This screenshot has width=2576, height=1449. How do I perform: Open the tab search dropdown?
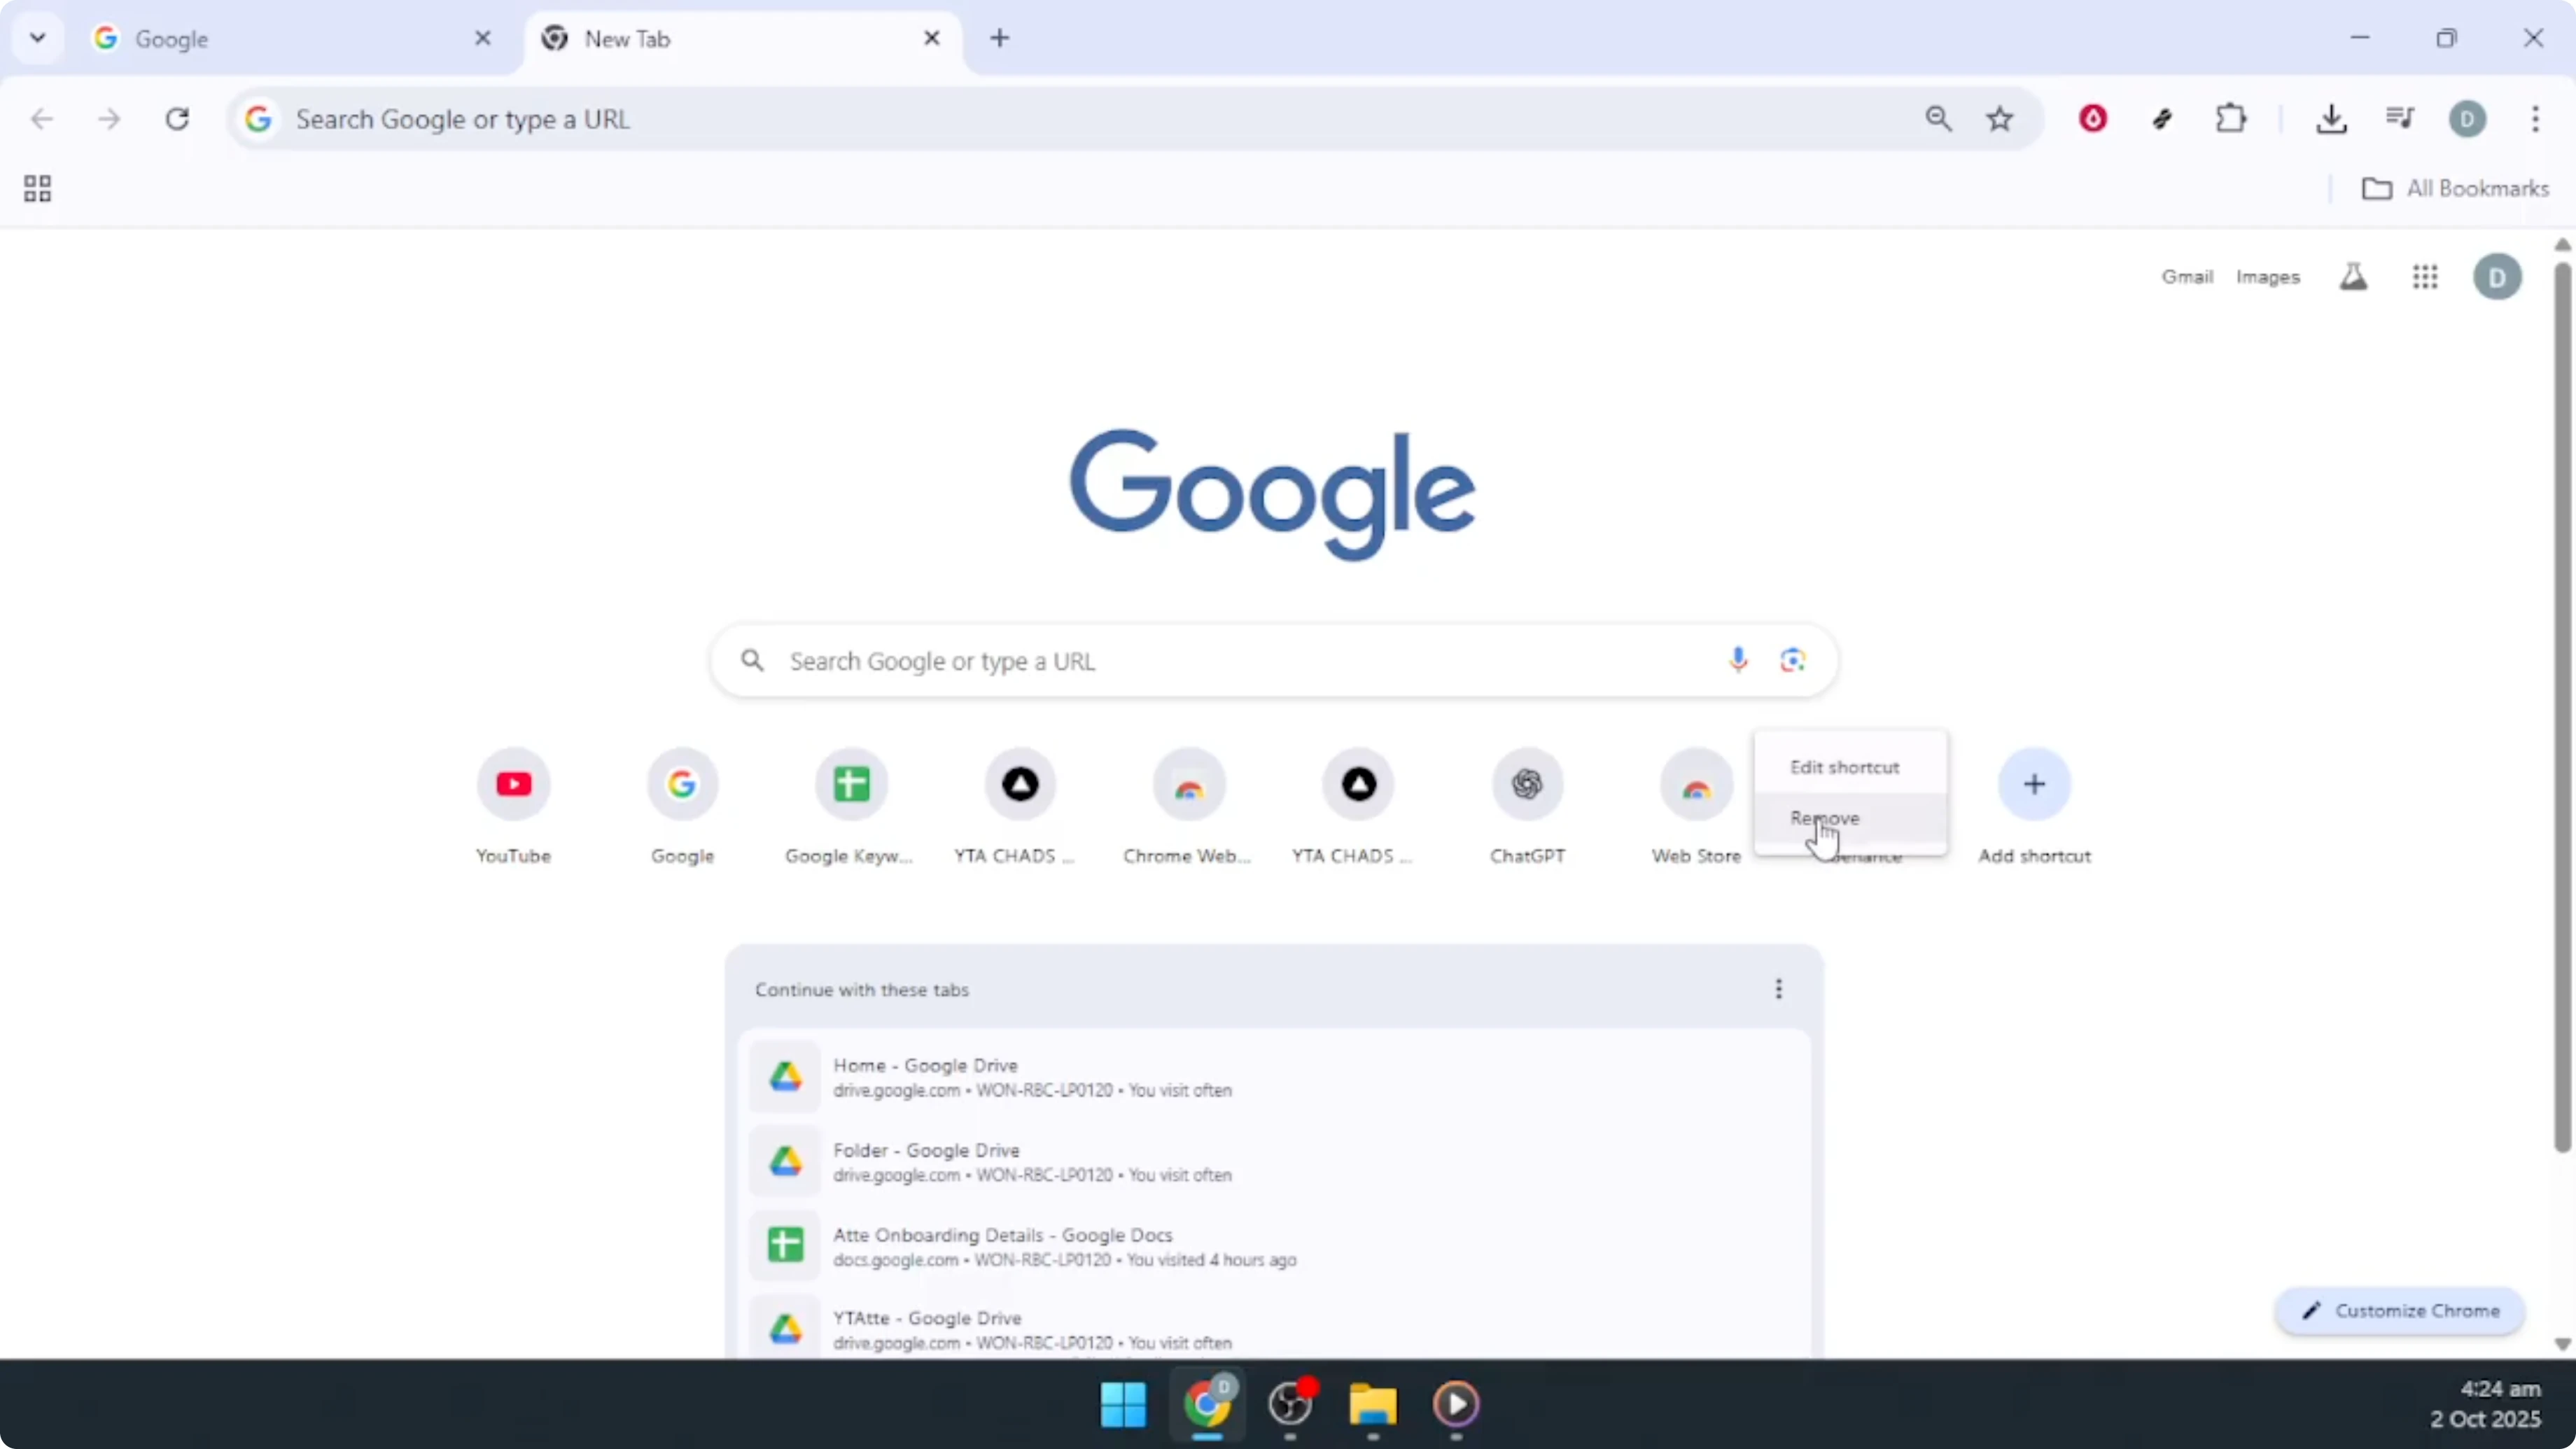37,38
